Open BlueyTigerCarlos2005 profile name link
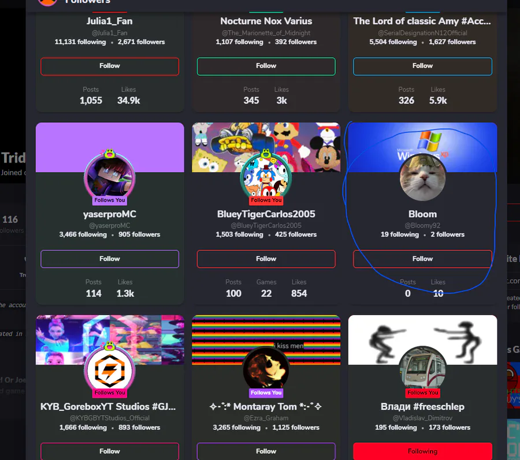This screenshot has width=520, height=460. pyautogui.click(x=266, y=214)
